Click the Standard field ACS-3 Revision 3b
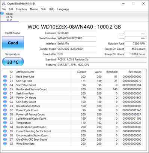The height and width of the screenshot is (153, 149). [x=102, y=59]
